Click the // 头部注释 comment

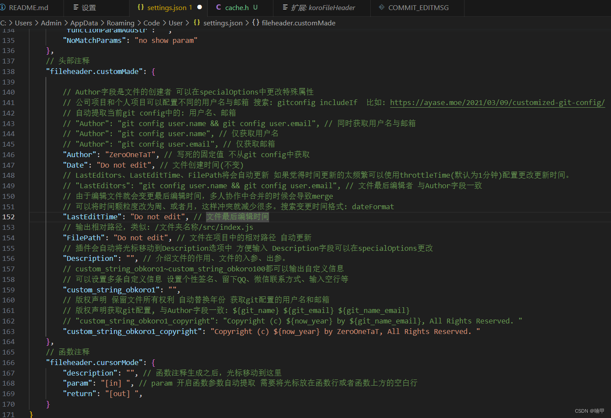point(68,61)
